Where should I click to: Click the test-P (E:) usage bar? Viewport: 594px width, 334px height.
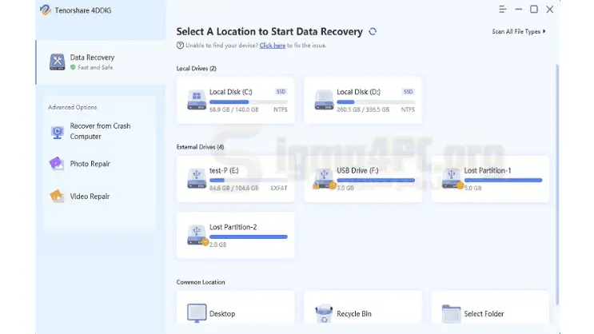click(249, 181)
